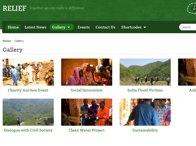This screenshot has height=146, width=196.
Task: Click the Sustainability title link
Action: tap(145, 130)
